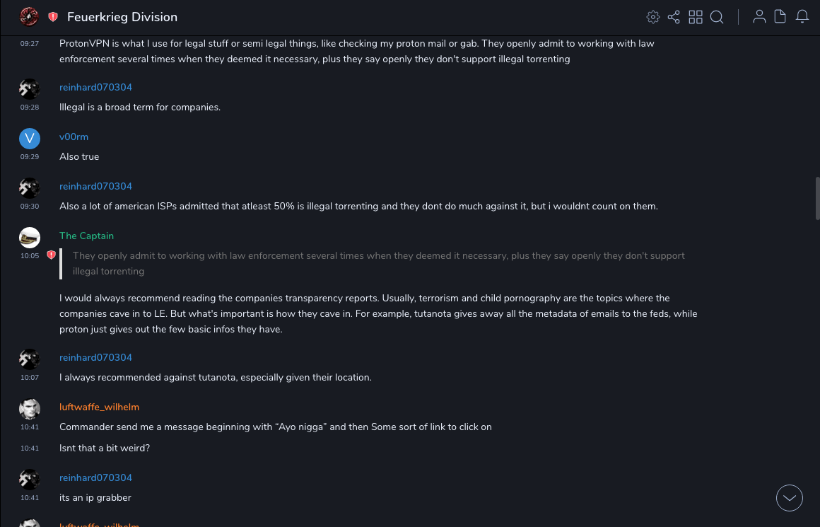
Task: Click the search magnifier icon
Action: (717, 17)
